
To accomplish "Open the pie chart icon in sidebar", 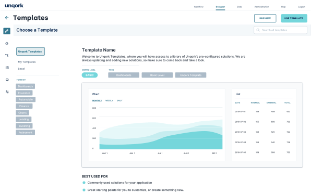I will (7, 80).
